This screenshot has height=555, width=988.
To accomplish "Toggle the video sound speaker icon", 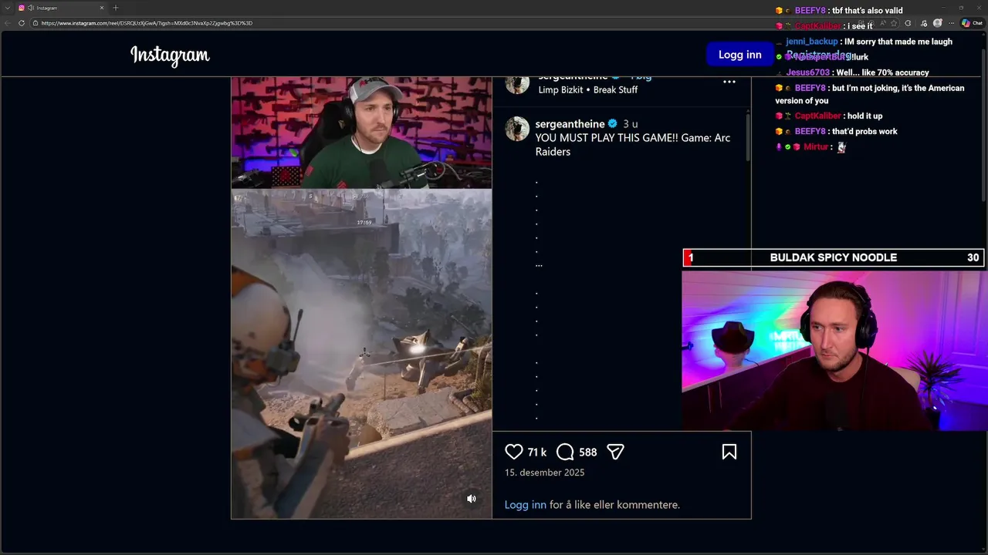I will tap(472, 499).
